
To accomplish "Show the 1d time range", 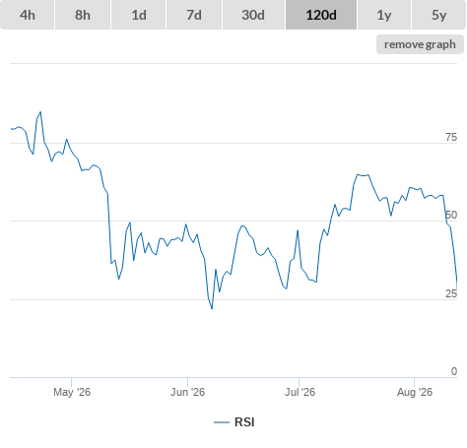I will [x=139, y=15].
